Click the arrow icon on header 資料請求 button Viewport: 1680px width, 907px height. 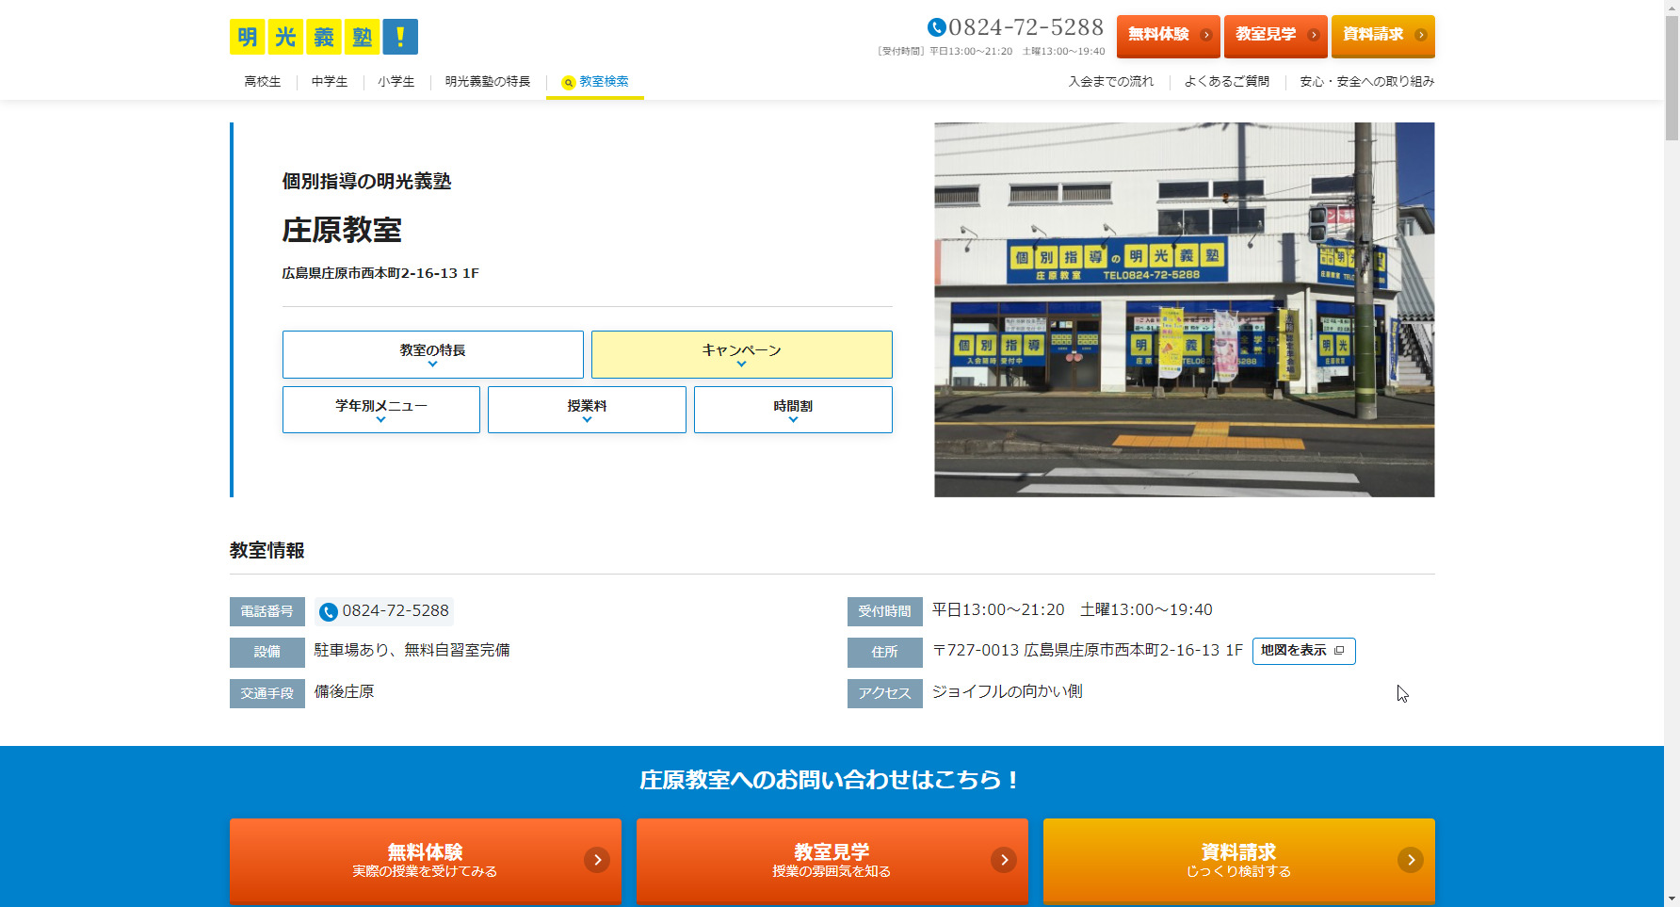1421,35
